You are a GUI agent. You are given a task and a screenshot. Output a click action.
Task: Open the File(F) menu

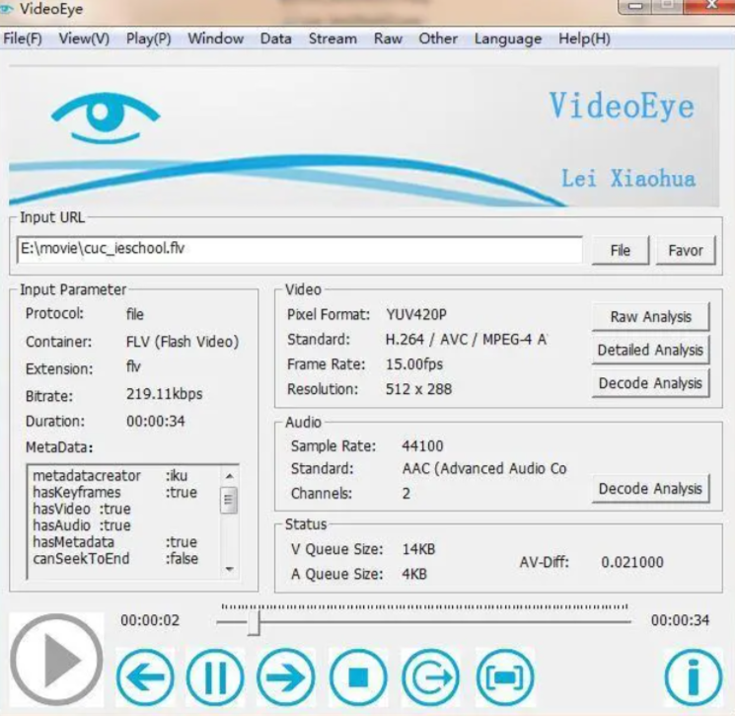(x=23, y=39)
